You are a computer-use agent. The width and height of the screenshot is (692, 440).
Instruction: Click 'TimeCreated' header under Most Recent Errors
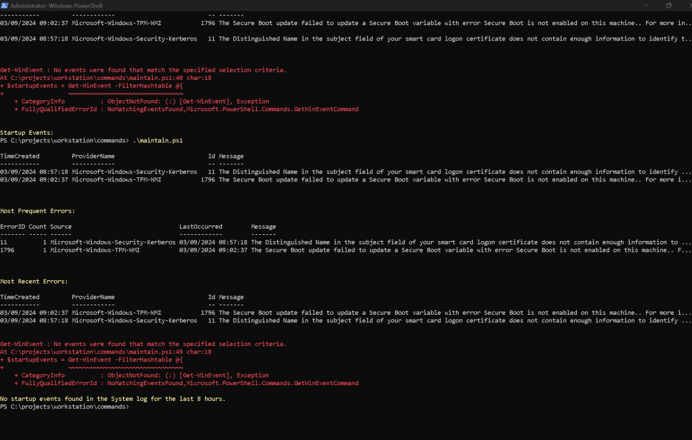[20, 297]
